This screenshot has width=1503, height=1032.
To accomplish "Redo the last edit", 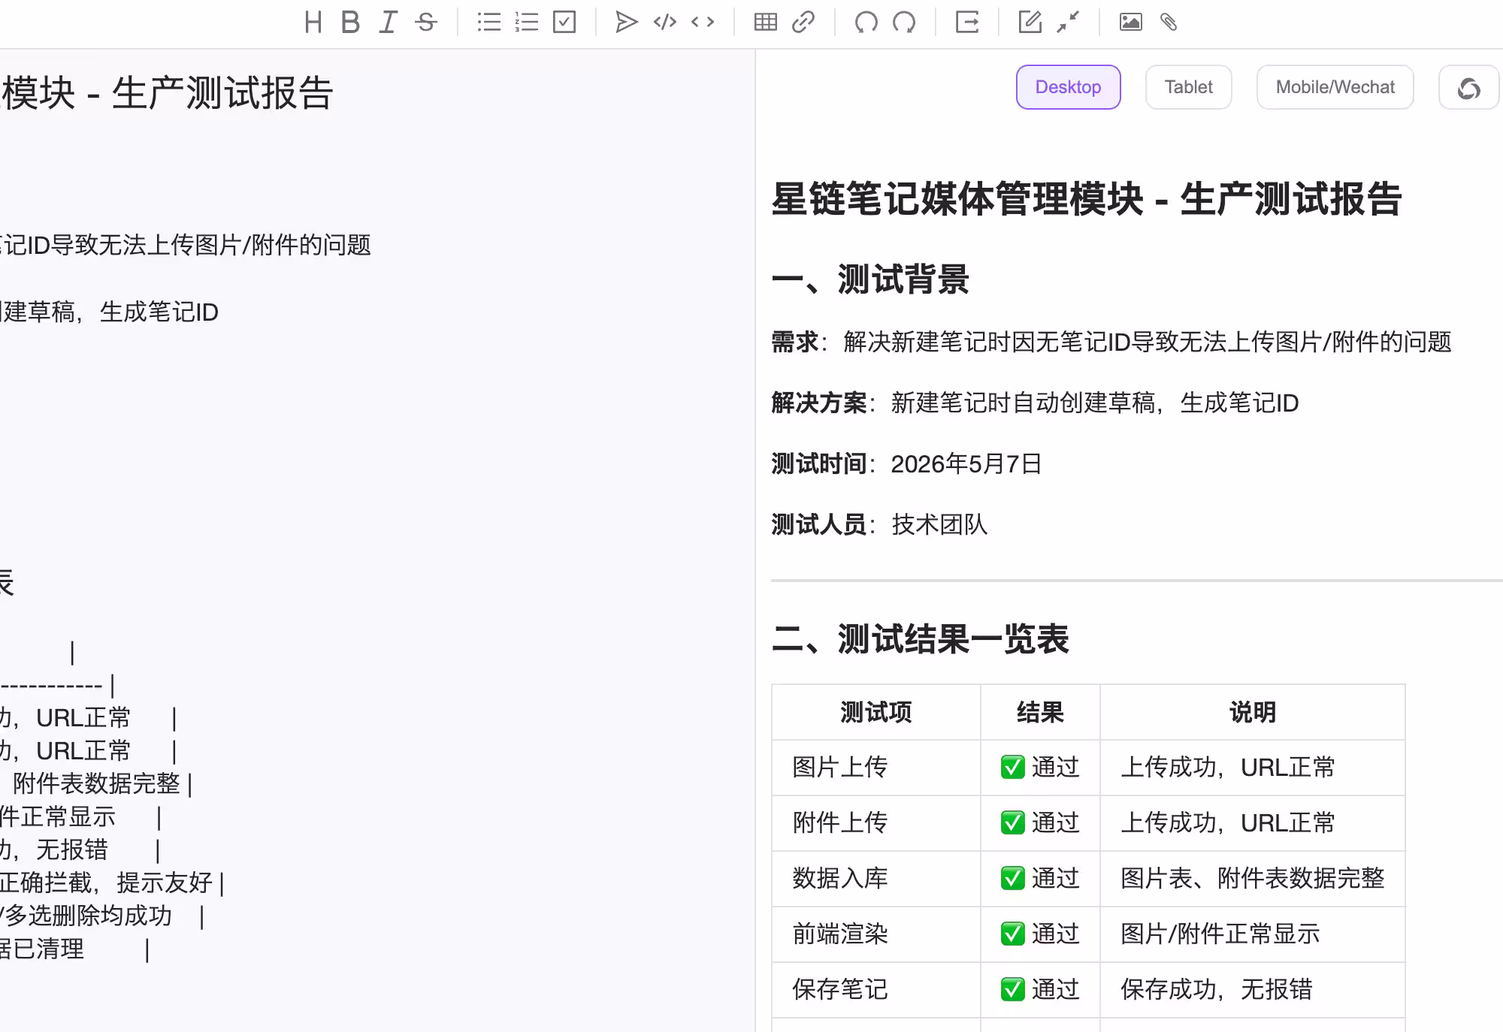I will (904, 23).
